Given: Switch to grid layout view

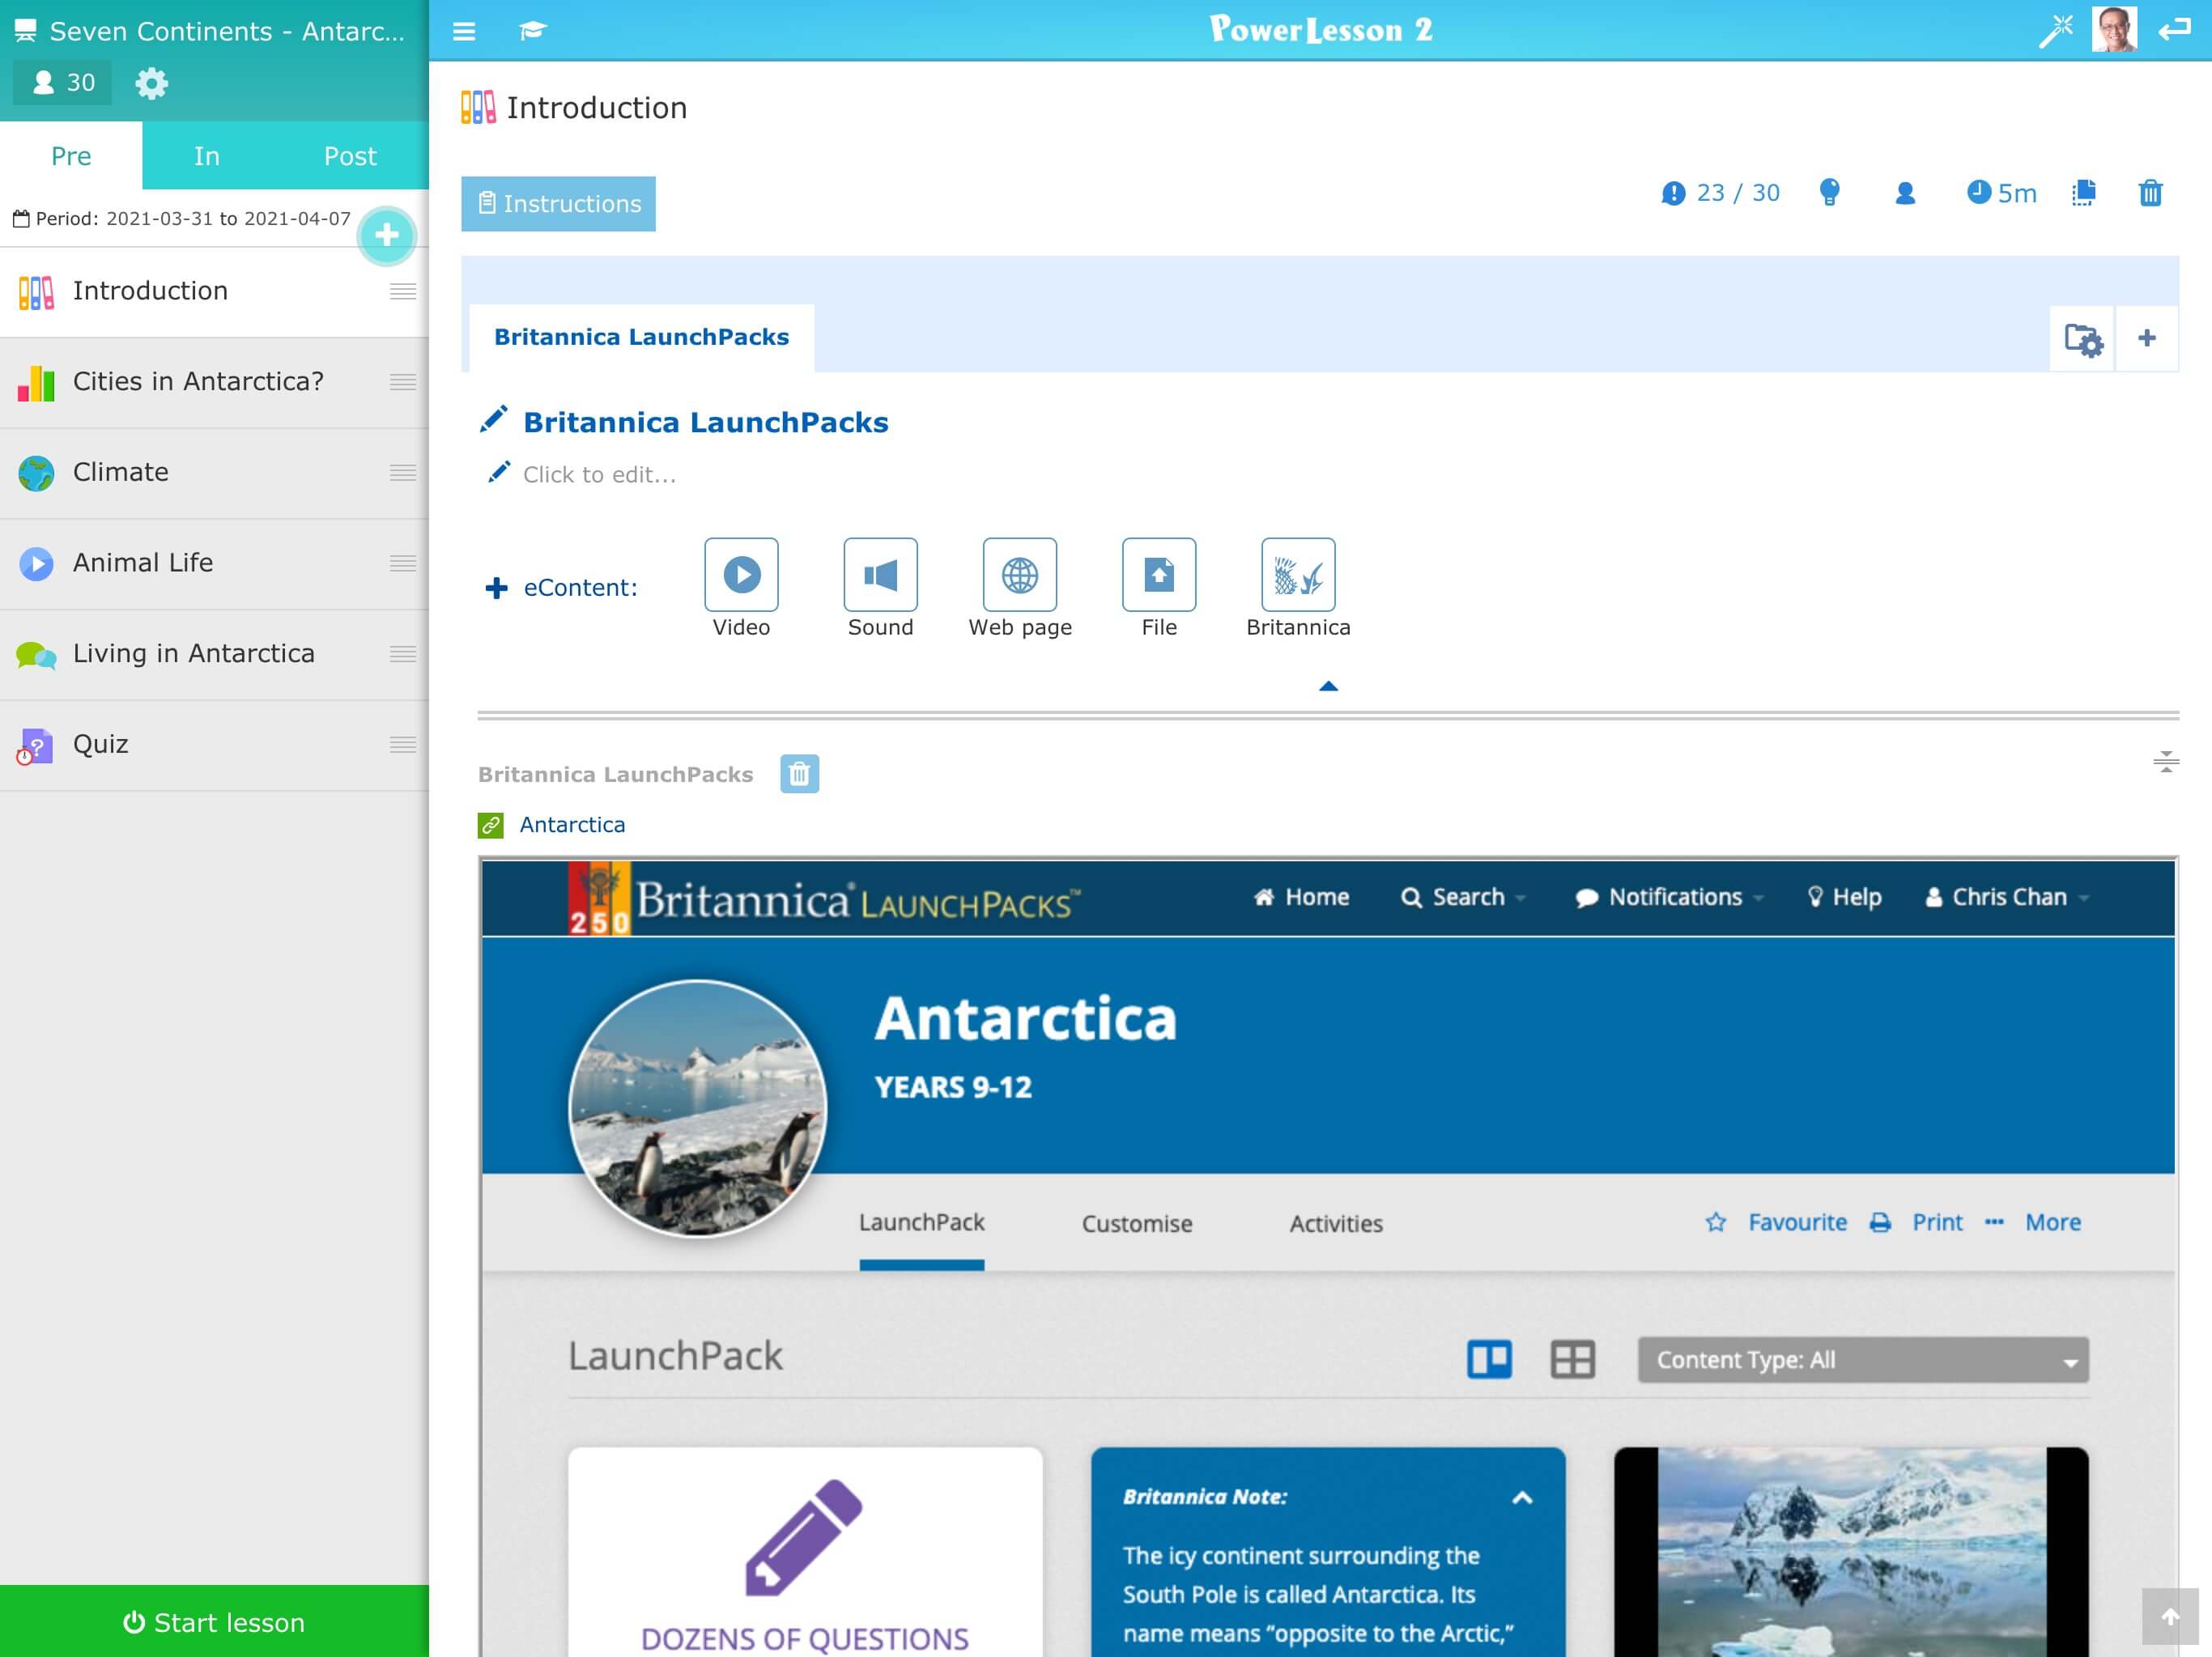Looking at the screenshot, I should coord(1572,1360).
